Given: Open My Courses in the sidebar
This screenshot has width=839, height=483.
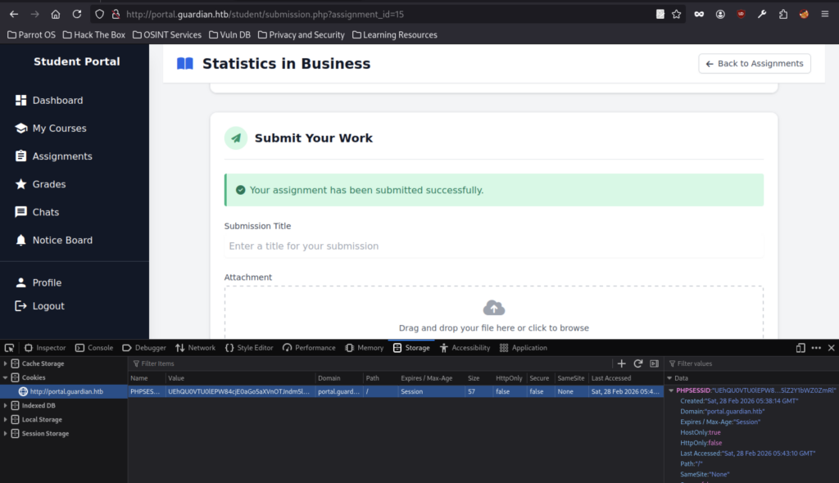Looking at the screenshot, I should [x=59, y=129].
